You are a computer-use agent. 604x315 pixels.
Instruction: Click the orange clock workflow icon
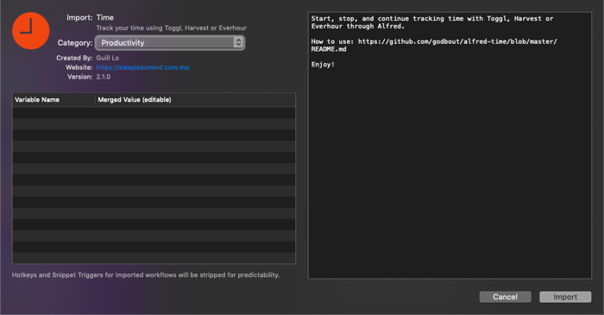tap(31, 31)
